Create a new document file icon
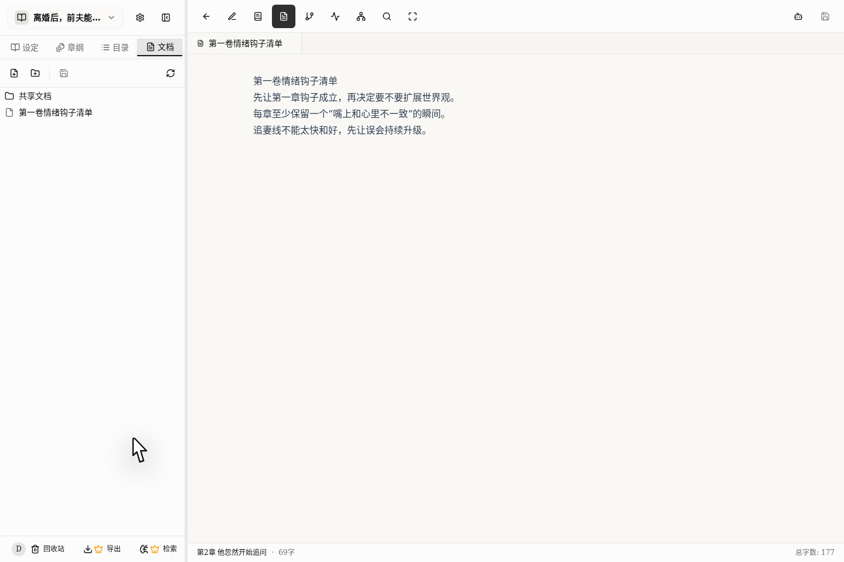 [x=14, y=73]
